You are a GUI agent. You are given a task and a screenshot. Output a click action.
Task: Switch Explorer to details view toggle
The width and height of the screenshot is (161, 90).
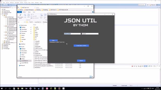[91, 77]
